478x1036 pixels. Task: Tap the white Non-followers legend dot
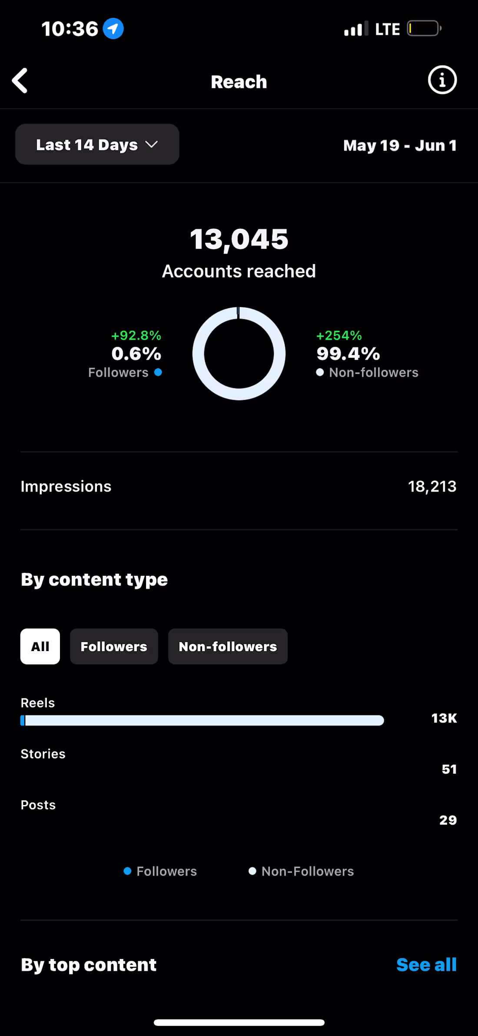tap(320, 372)
